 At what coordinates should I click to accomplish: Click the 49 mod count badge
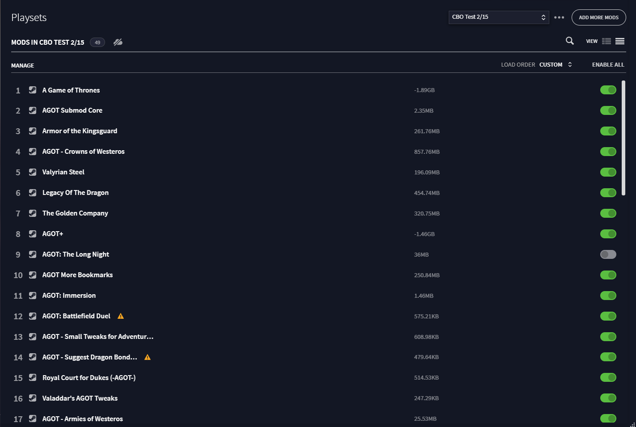pos(97,42)
